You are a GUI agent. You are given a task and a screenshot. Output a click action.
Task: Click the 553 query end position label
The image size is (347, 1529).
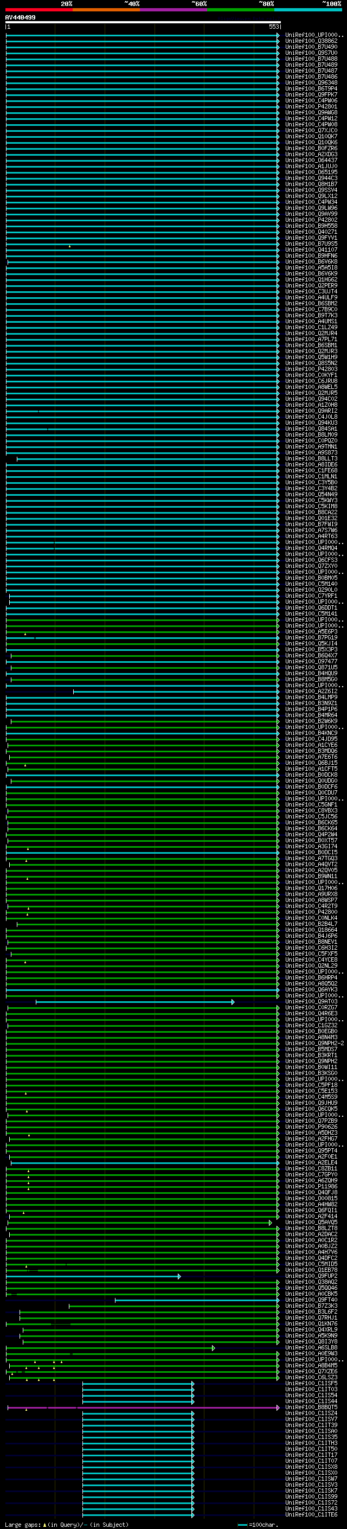(x=273, y=27)
